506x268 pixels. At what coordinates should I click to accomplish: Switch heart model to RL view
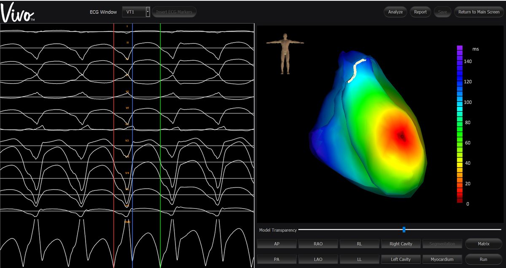point(360,244)
